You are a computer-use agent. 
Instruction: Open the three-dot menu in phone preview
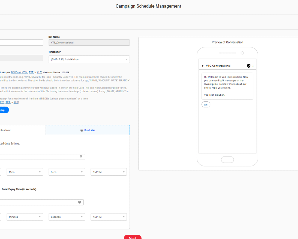(253, 66)
